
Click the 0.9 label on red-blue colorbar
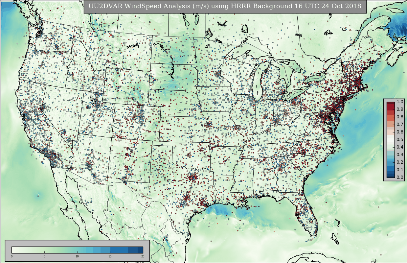point(400,109)
